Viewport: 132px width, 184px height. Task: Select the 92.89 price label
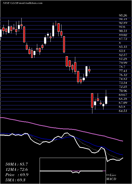tap(123, 23)
